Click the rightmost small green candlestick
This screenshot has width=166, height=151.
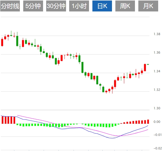(148, 64)
